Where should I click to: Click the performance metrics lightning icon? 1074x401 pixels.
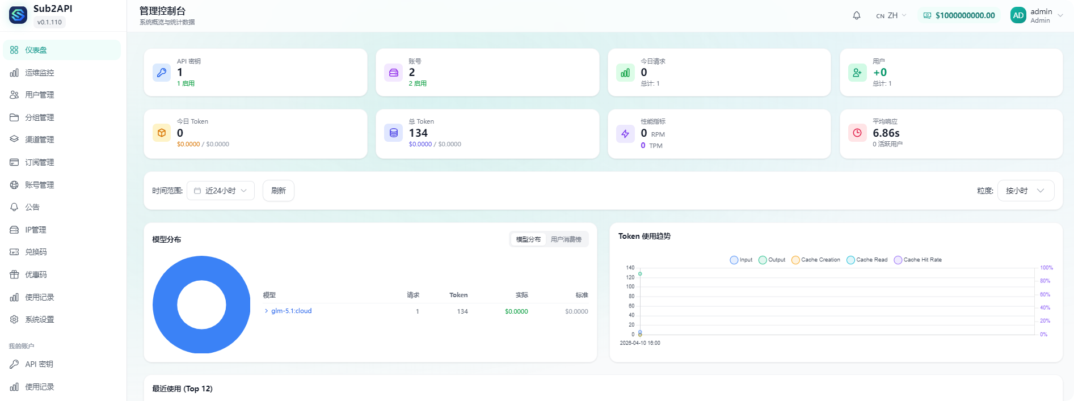click(x=625, y=134)
